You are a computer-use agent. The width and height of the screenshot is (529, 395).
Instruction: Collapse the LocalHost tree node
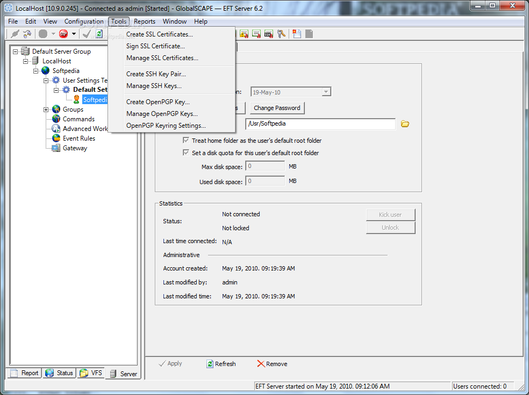click(x=26, y=61)
